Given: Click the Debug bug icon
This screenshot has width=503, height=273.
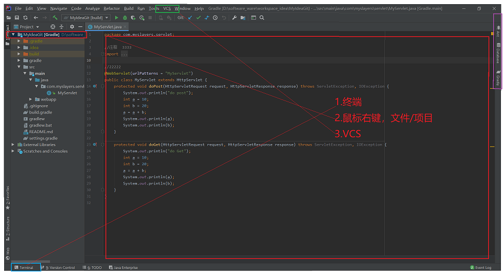Looking at the screenshot, I should coord(124,18).
